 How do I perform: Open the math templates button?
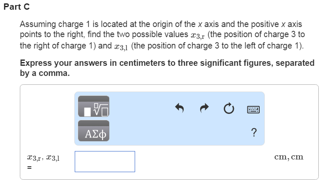coord(93,106)
